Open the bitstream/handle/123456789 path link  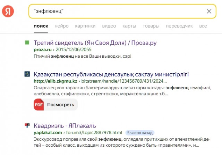click(124, 81)
